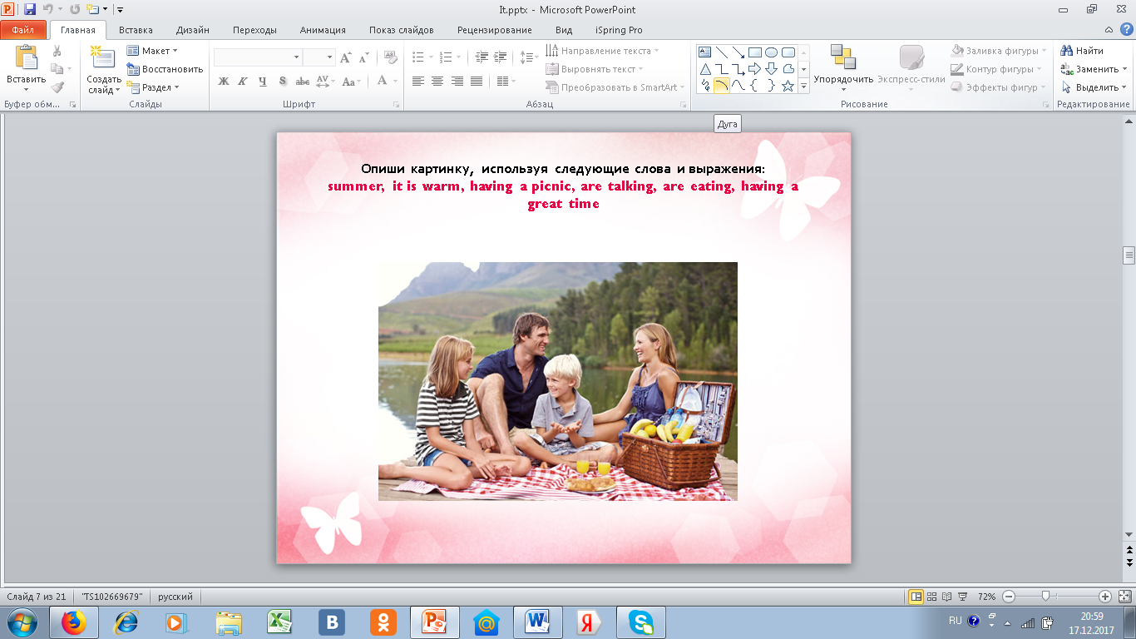Viewport: 1136px width, 639px height.
Task: Open the Упорядочить arrange dropdown
Action: [x=843, y=68]
